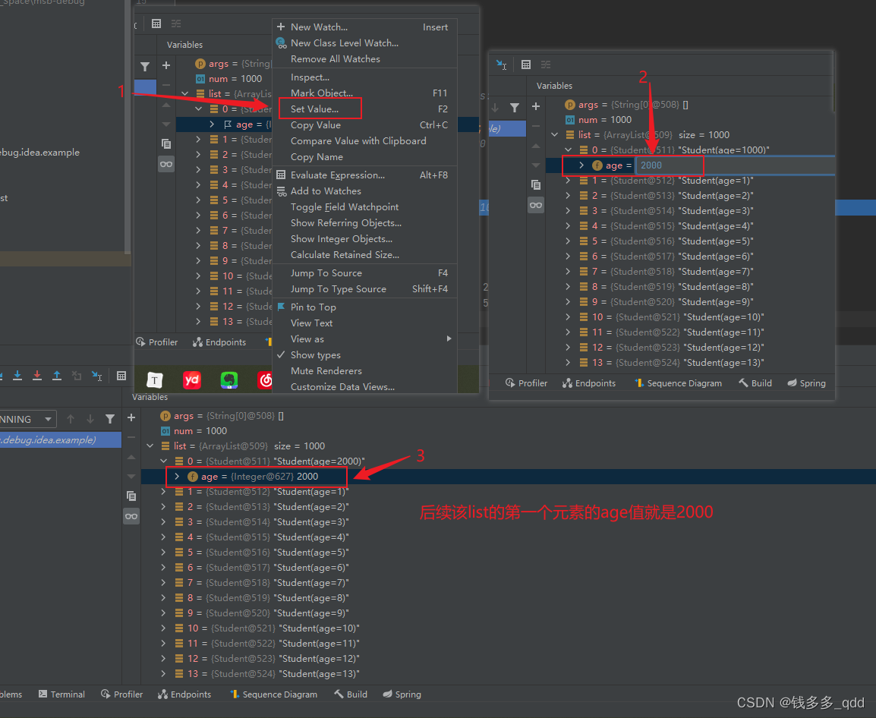Click the Force Step Into red arrow icon
Image resolution: width=876 pixels, height=718 pixels.
(37, 376)
